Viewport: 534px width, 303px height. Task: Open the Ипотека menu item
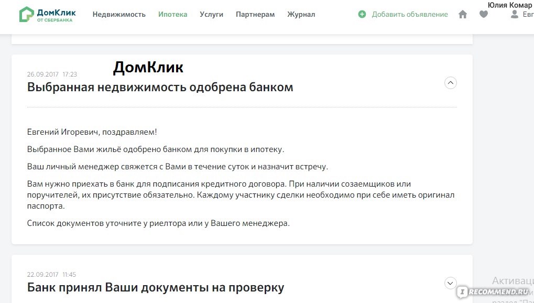click(172, 14)
